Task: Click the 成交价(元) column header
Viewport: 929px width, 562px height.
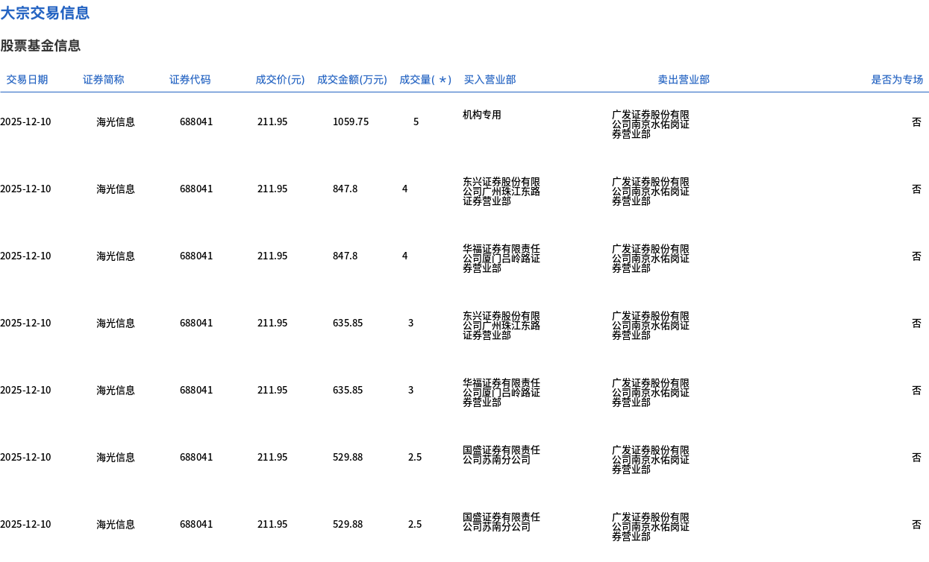Action: [280, 80]
